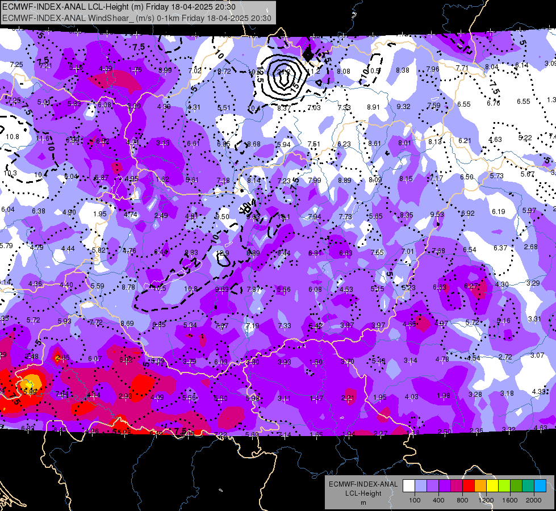Click the map value 12.9
This screenshot has height=511, width=556.
pyautogui.click(x=222, y=253)
